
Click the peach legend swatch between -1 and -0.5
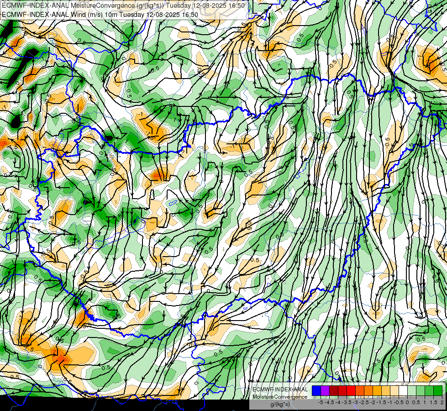coord(394,390)
